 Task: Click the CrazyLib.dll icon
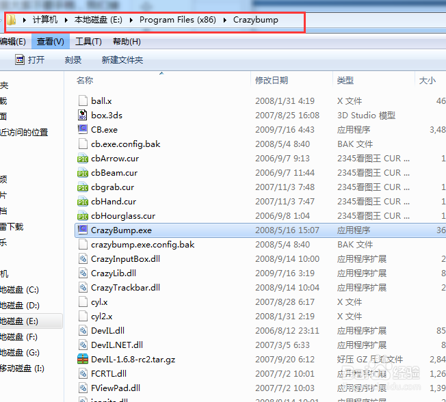(83, 273)
